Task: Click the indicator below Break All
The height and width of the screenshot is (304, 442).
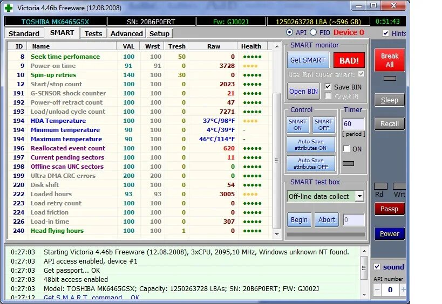Action: click(390, 79)
